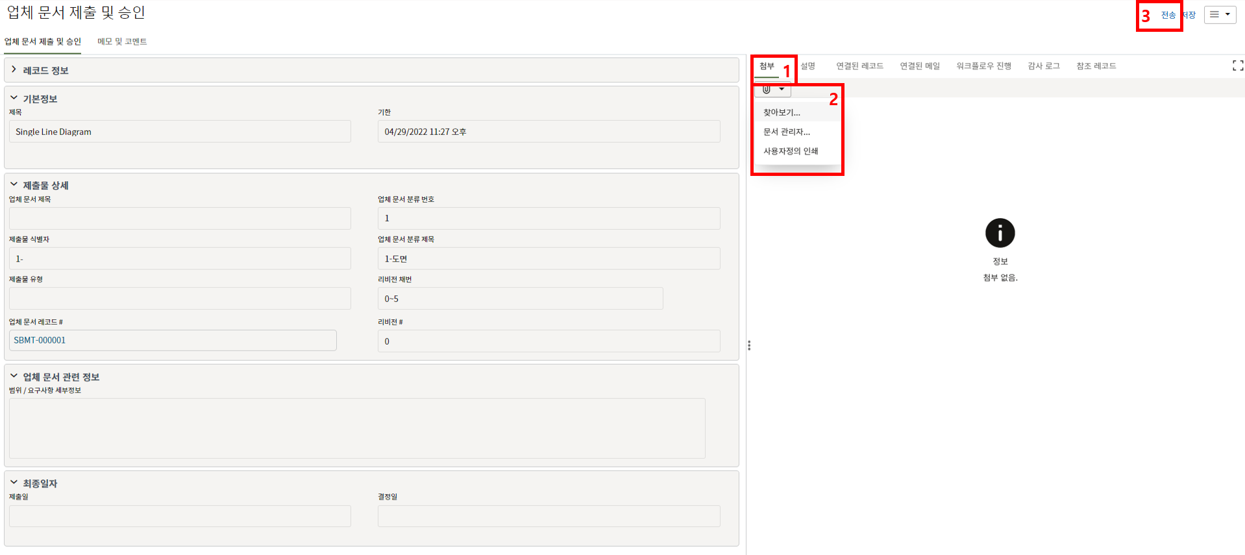Screen dimensions: 1245x555
Task: Choose 찾아보기... from the attachment menu
Action: (782, 112)
